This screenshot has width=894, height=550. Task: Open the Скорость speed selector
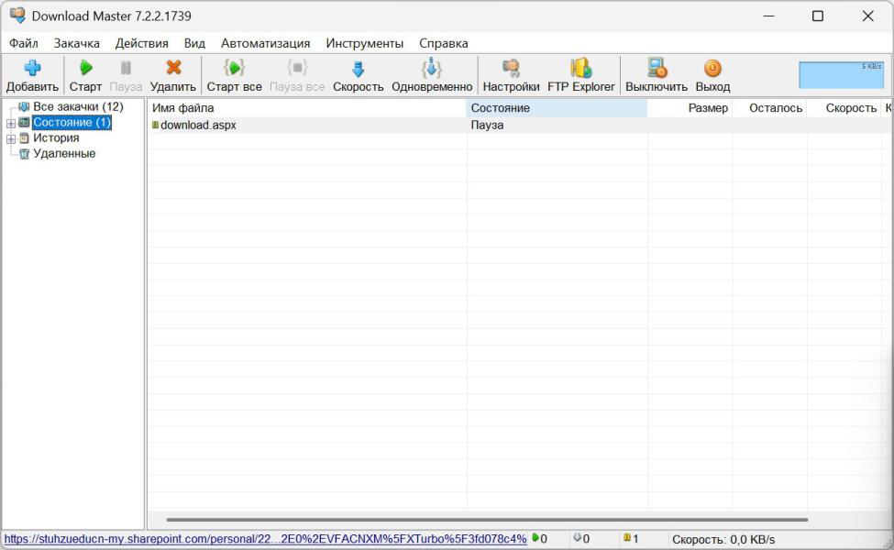[x=358, y=69]
